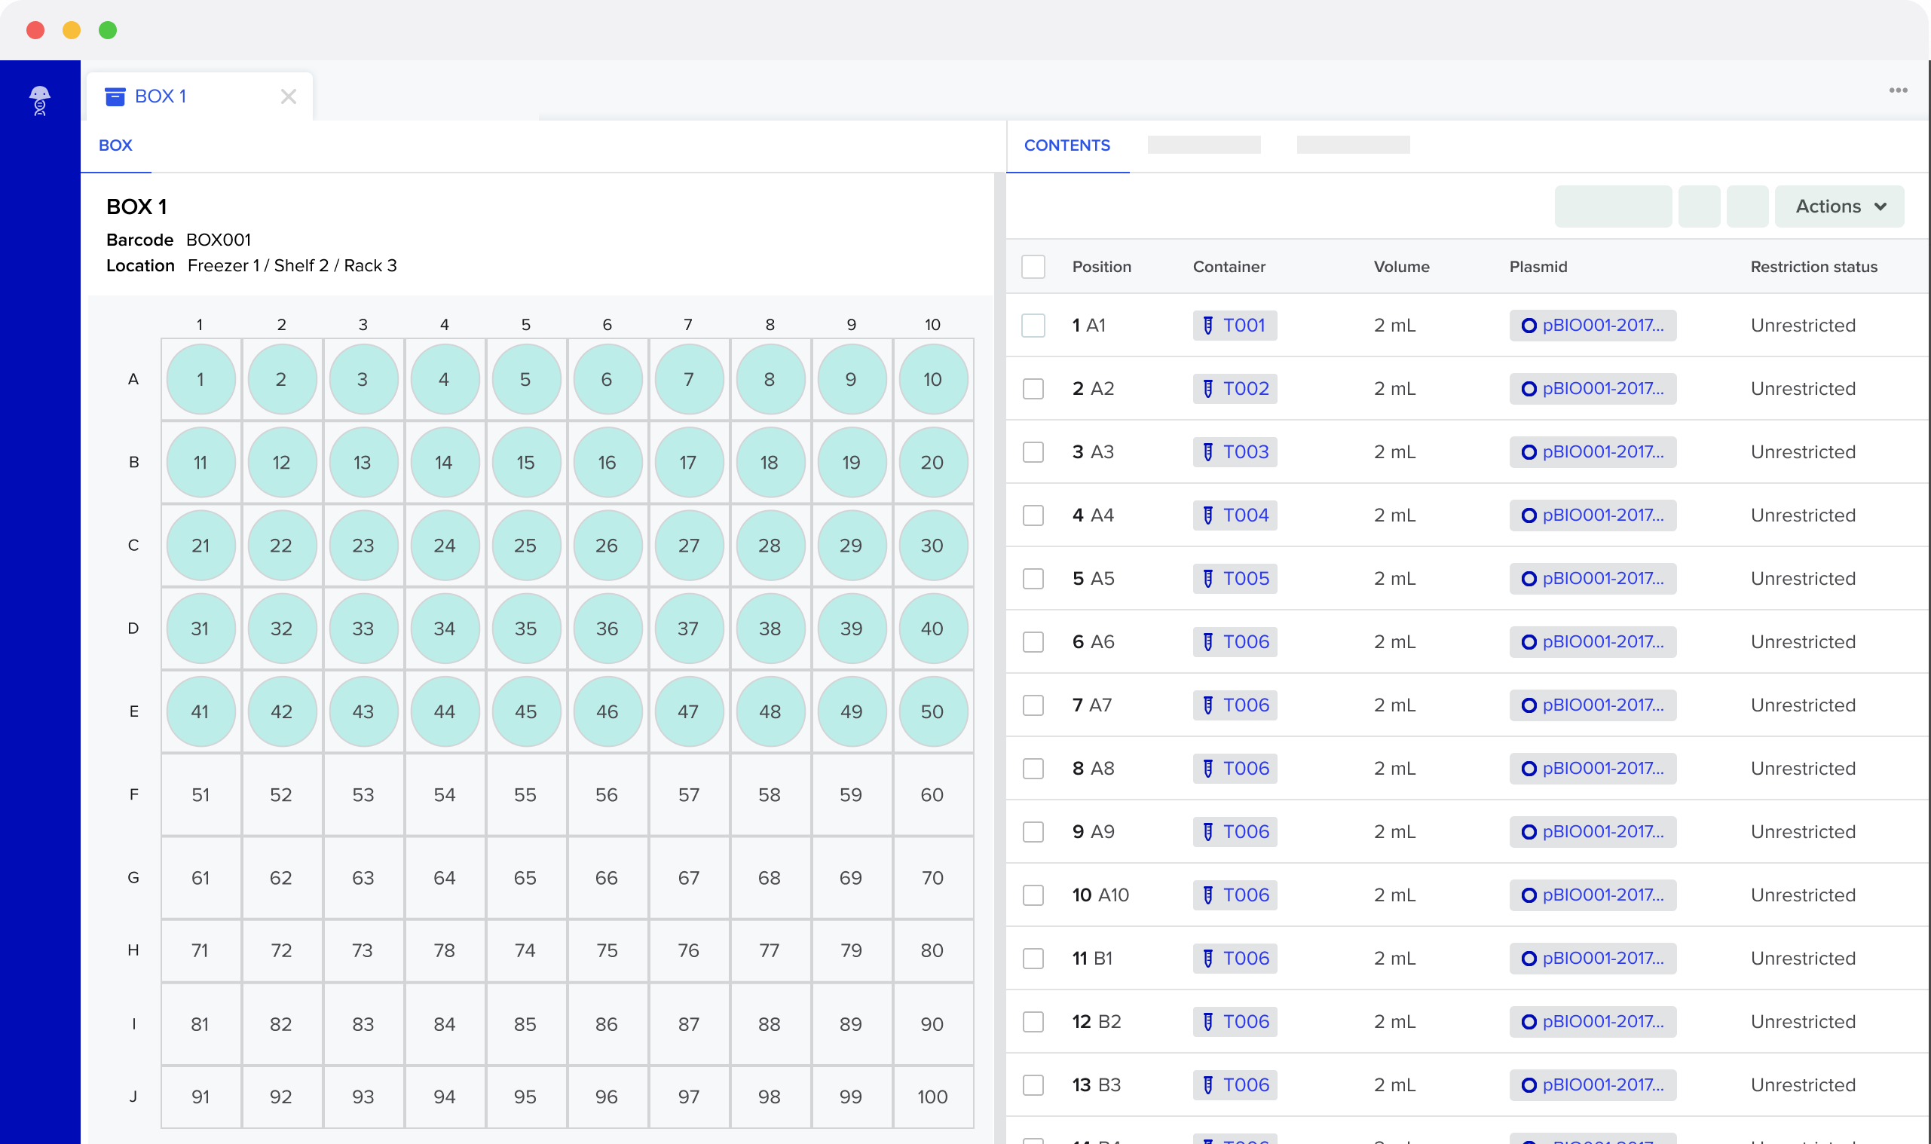The image size is (1931, 1144).
Task: Click the BOX 1 document tab
Action: point(200,96)
